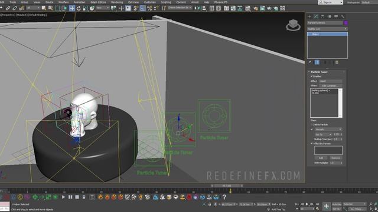Toggle the Enabled checkbox in Particle Tuner
This screenshot has height=212, width=378.
(x=311, y=76)
